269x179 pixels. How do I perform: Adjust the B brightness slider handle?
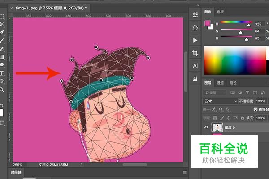[246, 39]
